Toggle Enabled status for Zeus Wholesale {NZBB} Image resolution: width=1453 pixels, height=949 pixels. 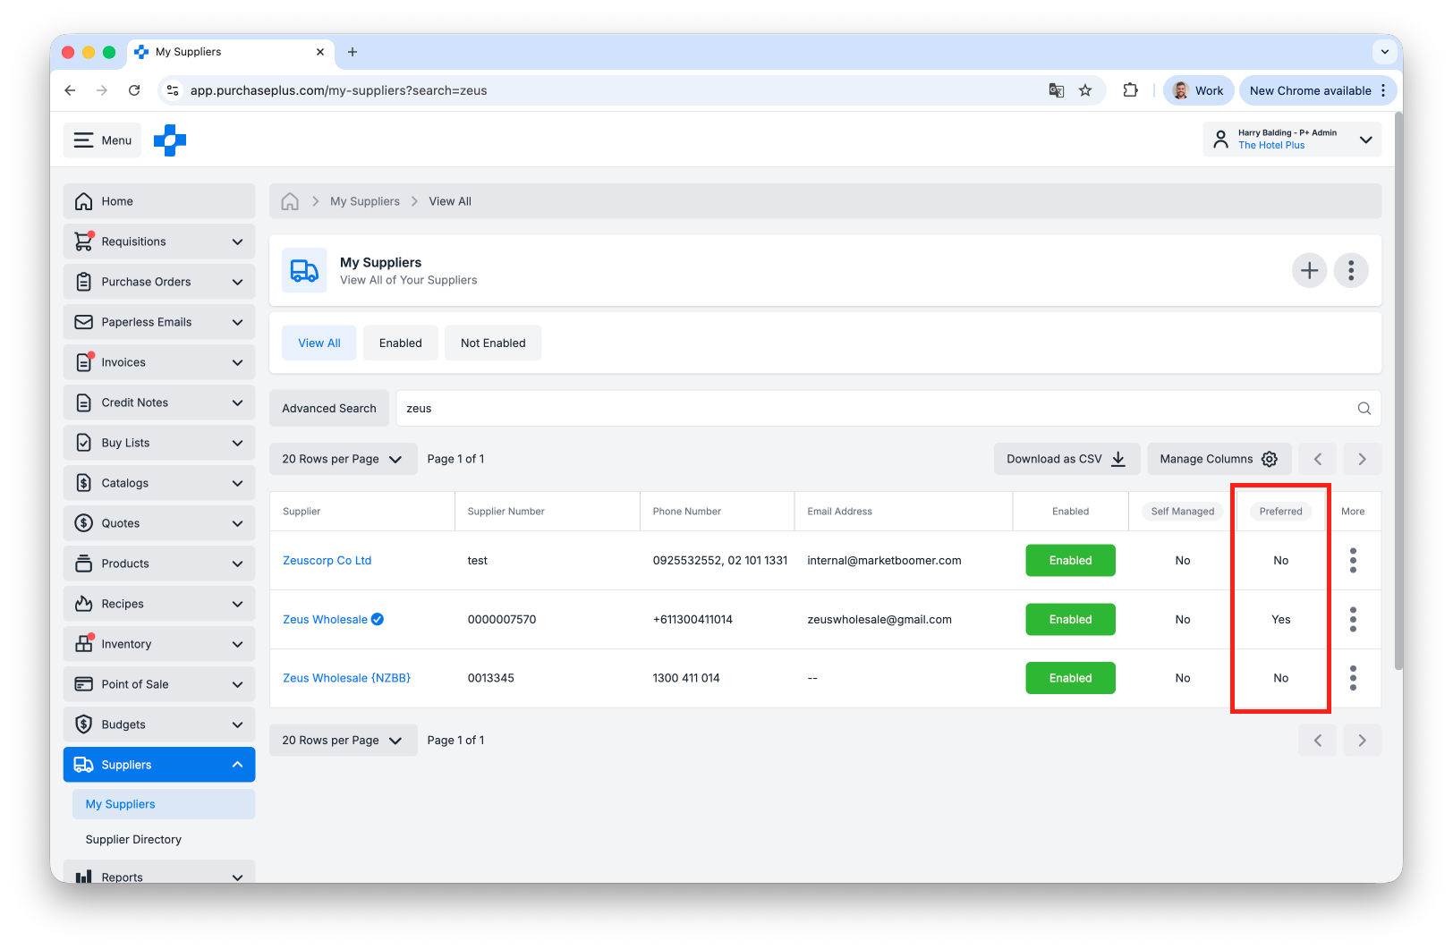(1070, 678)
